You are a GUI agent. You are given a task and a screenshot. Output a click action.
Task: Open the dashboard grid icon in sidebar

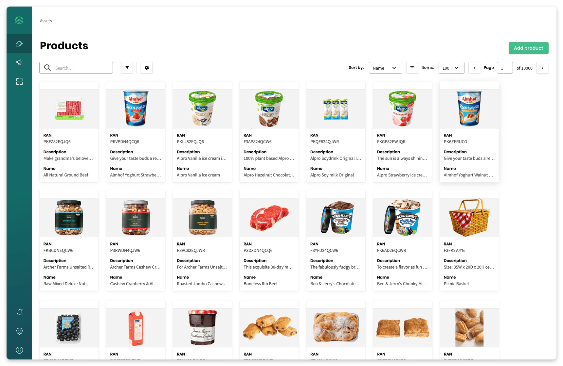click(19, 81)
